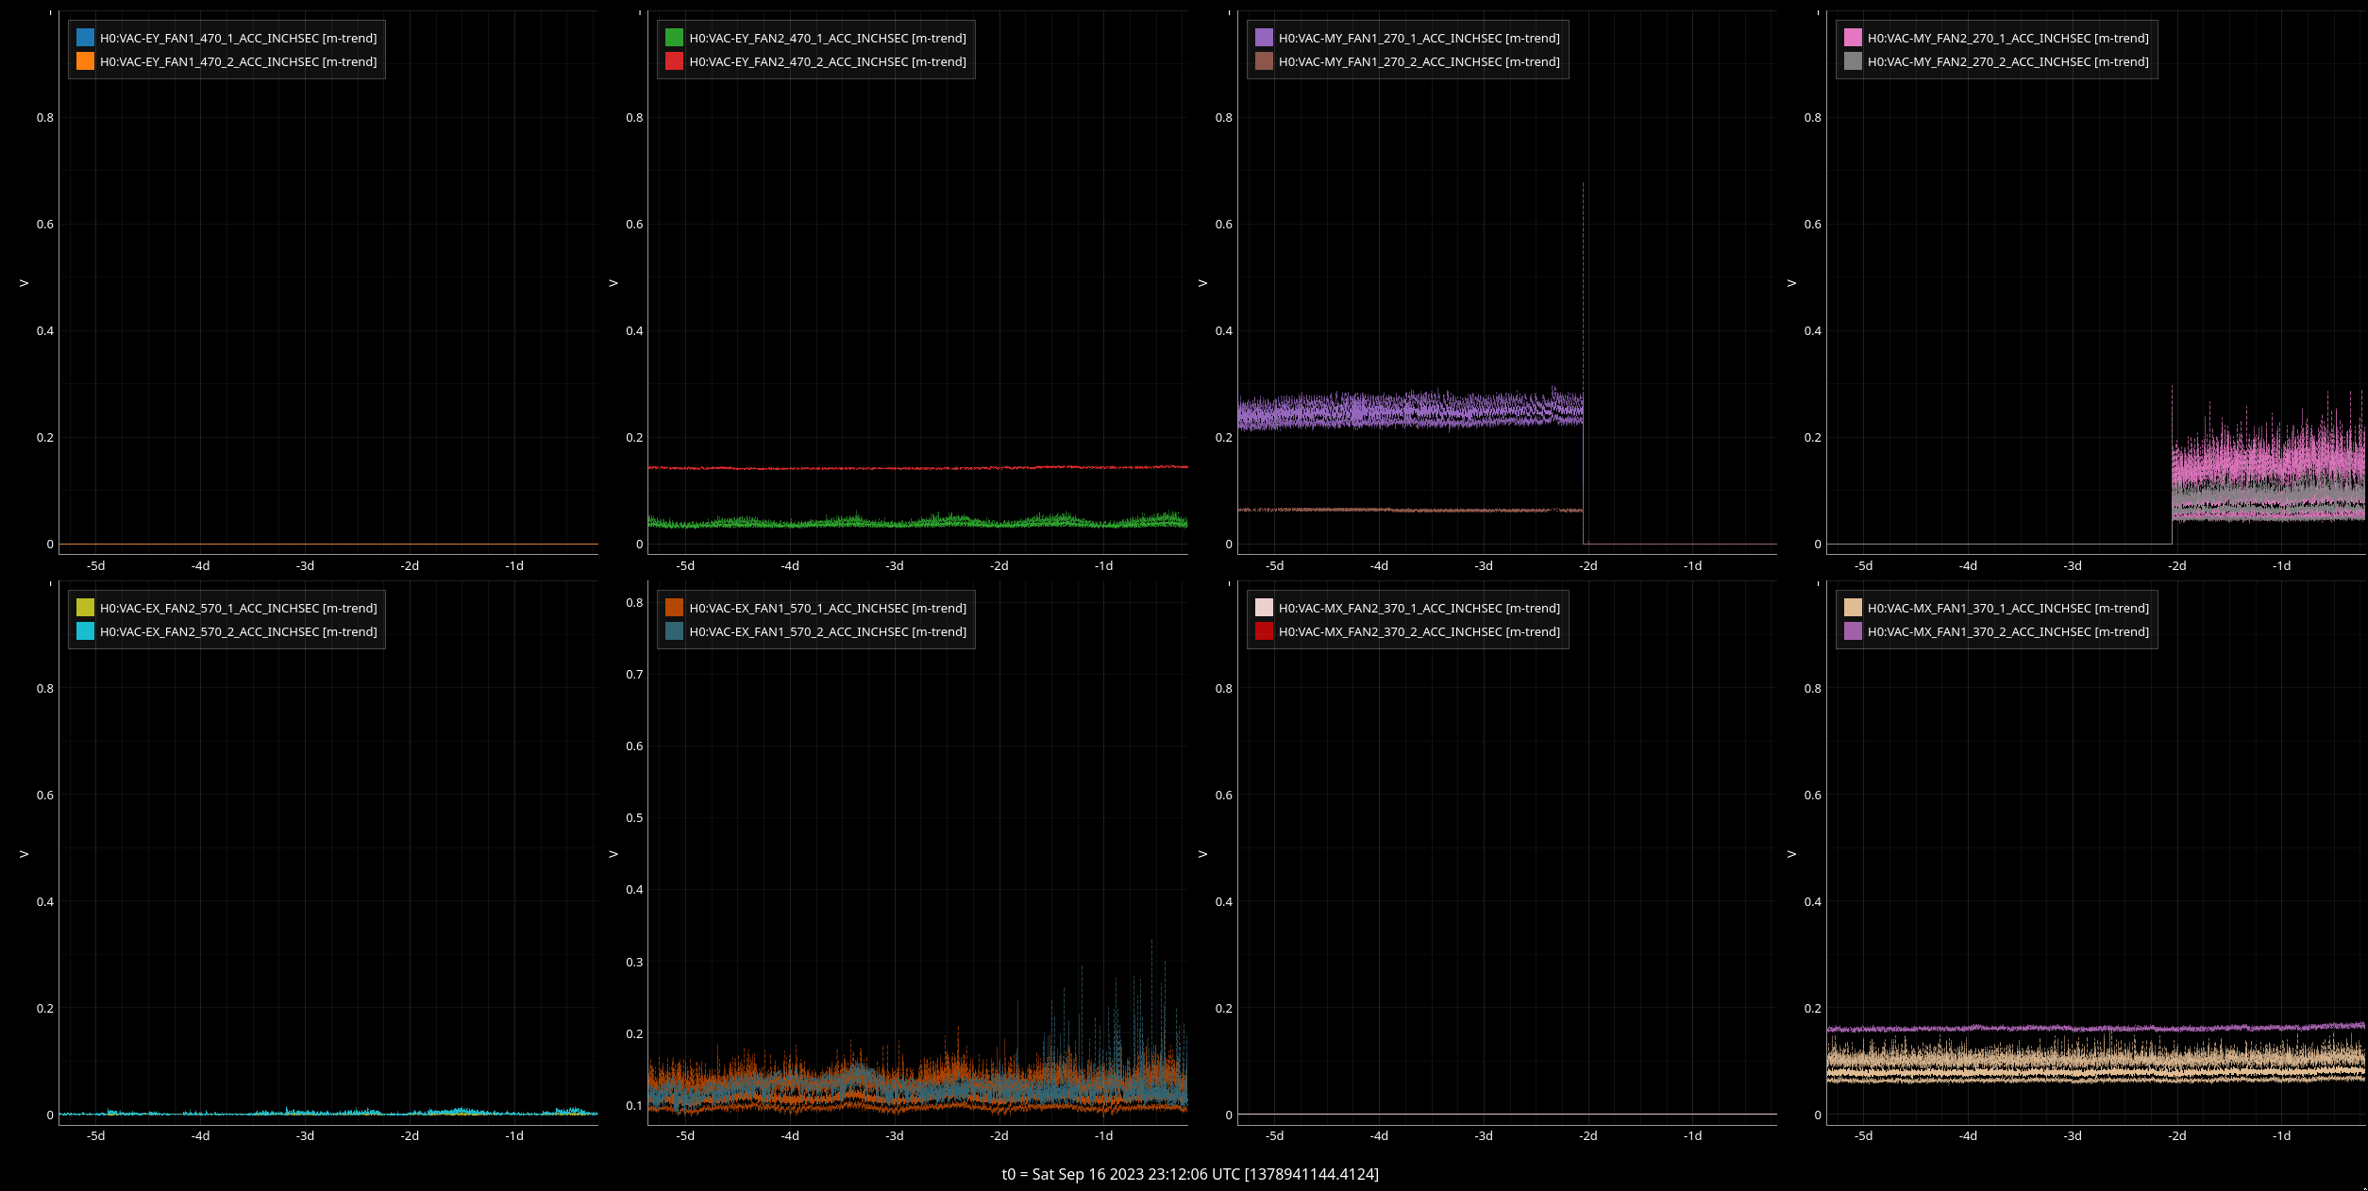The width and height of the screenshot is (2368, 1191).
Task: Select H0:VAC-EX_FAN2_570_1_ACC_INCHSEC legend label
Action: click(238, 609)
